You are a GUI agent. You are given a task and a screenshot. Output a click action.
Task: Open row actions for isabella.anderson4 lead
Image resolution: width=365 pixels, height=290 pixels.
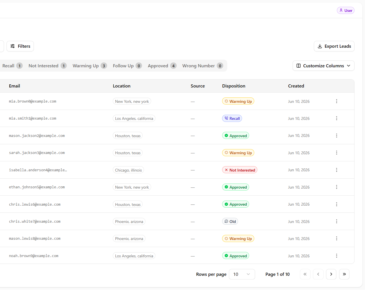click(x=337, y=170)
